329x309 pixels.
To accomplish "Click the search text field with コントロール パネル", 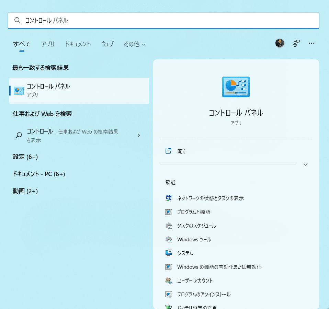I will pos(163,20).
